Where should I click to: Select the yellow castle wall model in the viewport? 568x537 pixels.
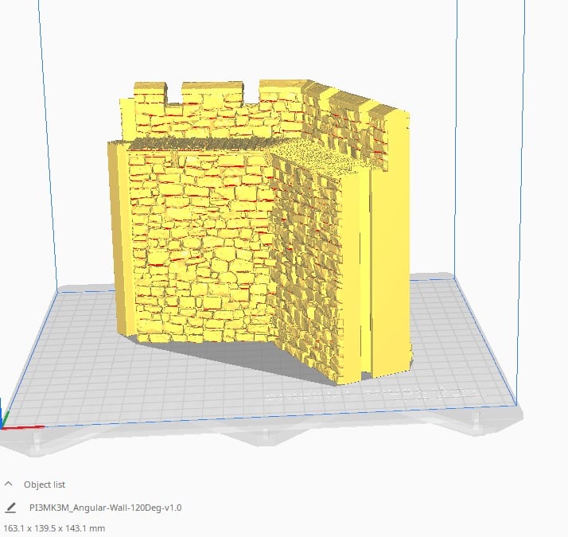261,232
